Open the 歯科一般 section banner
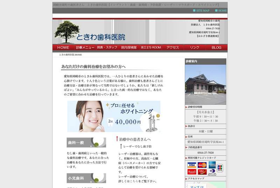 86,142
